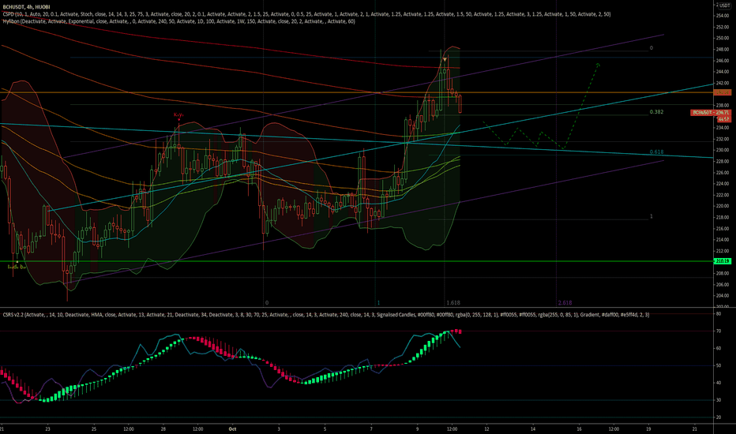Viewport: 736px width, 434px height.
Task: Select the CSPD indicator legend line
Action: click(306, 14)
